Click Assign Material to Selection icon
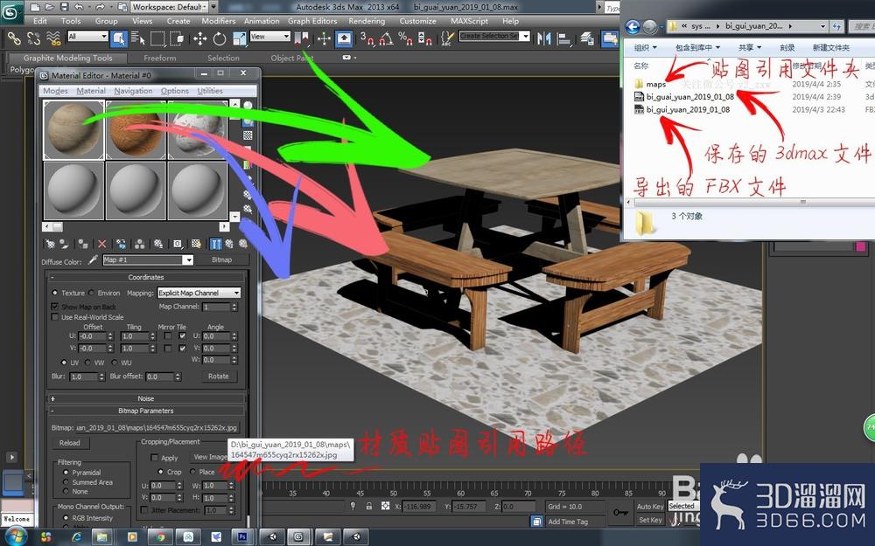Viewport: 875px width, 546px height. pos(82,244)
